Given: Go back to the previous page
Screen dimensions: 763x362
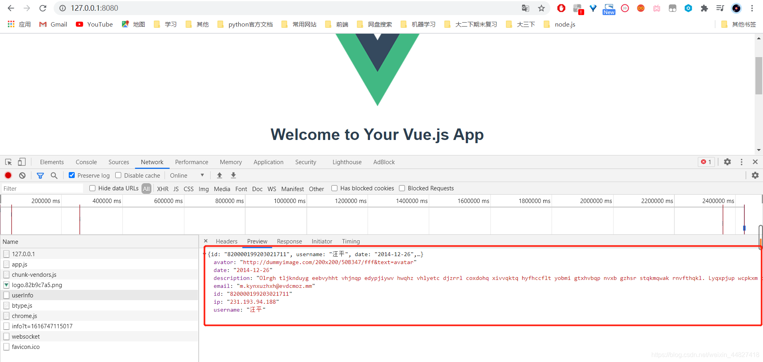Looking at the screenshot, I should point(11,8).
